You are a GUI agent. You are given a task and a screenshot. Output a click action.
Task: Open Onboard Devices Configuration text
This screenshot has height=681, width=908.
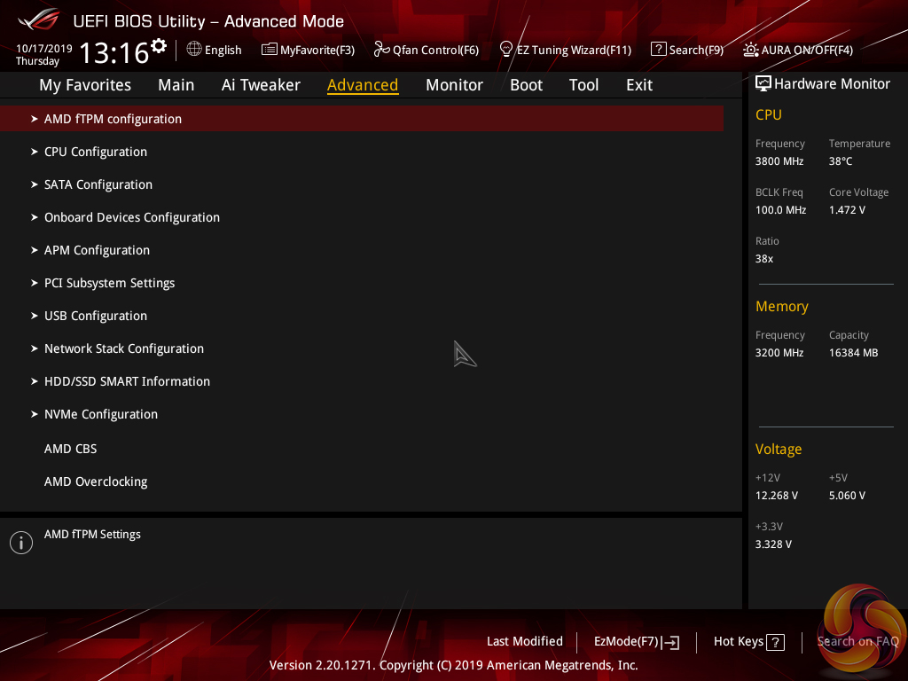click(132, 217)
